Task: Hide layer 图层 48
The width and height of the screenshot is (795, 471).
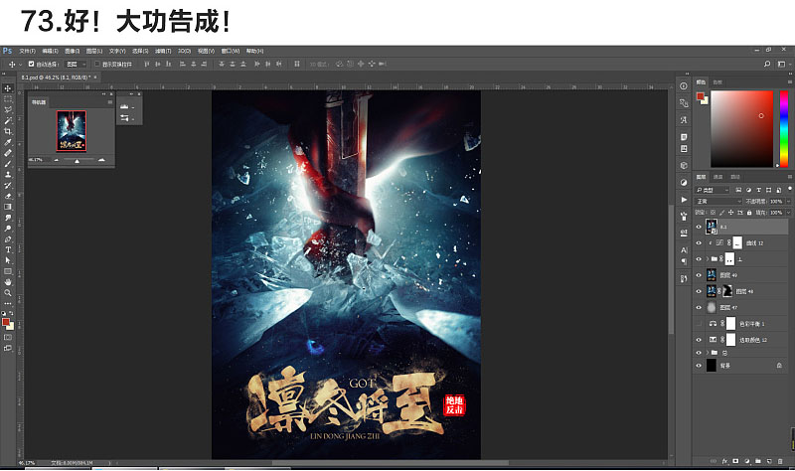Action: (x=699, y=291)
